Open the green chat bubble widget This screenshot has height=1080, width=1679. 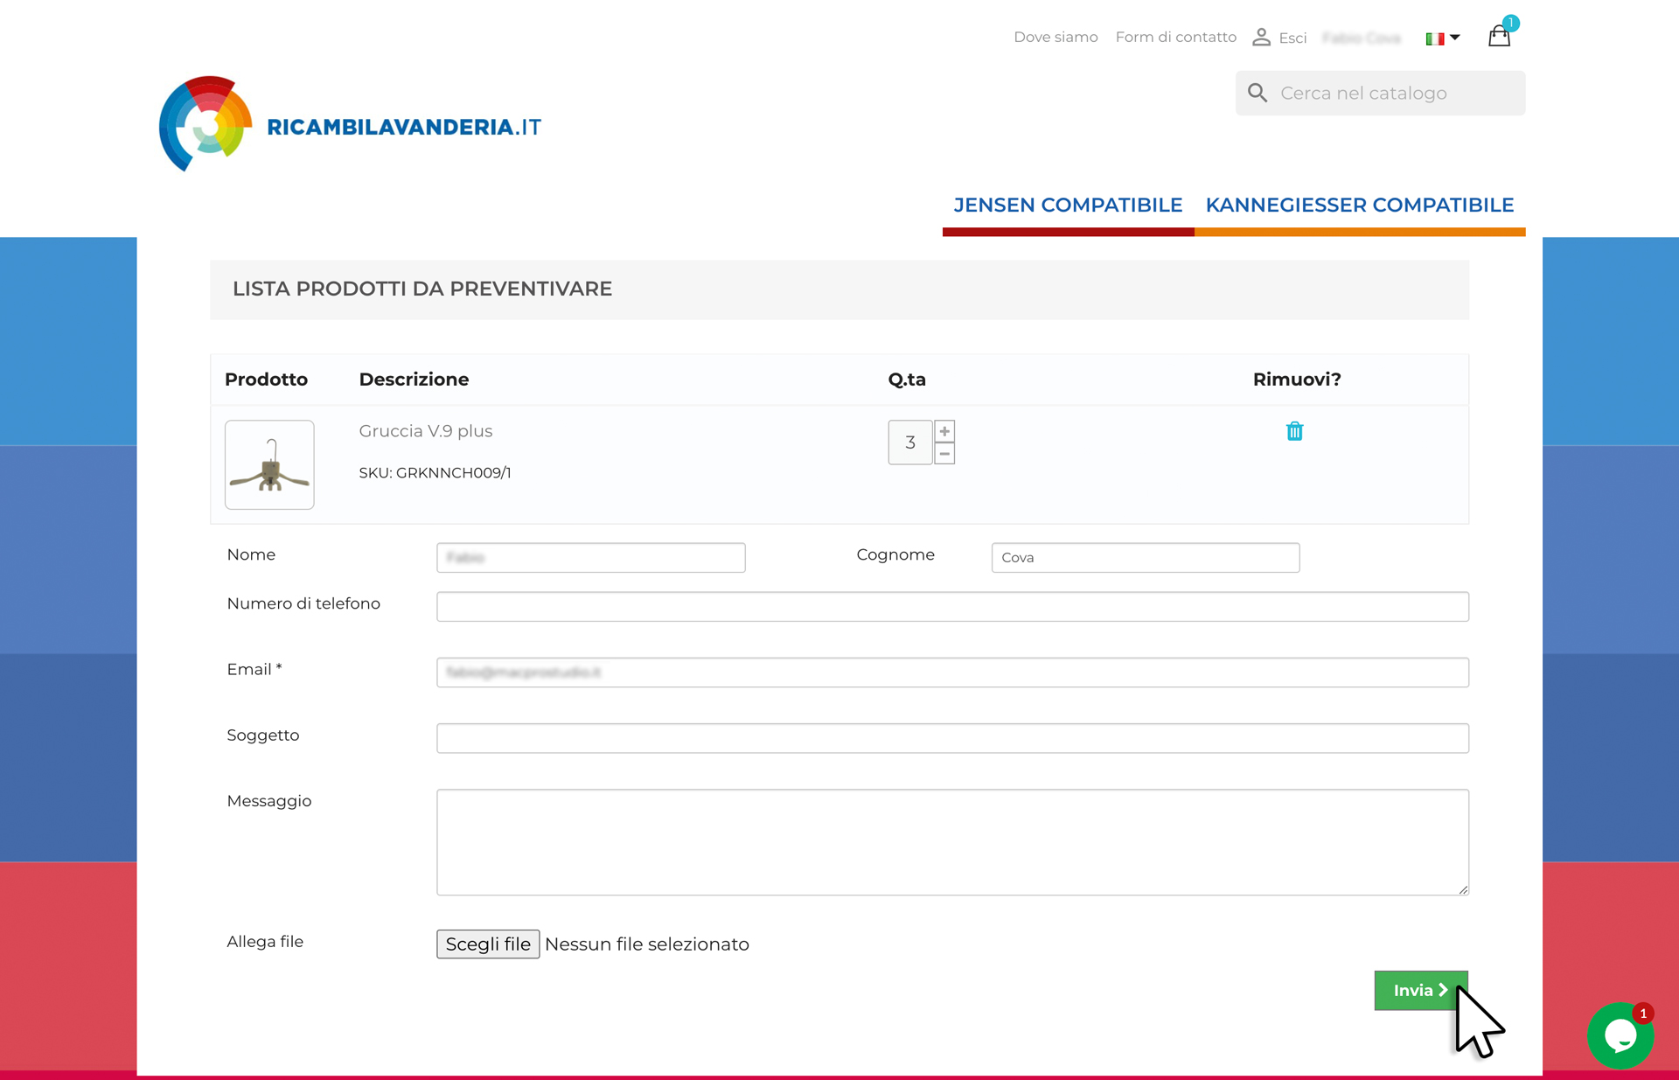[1620, 1035]
